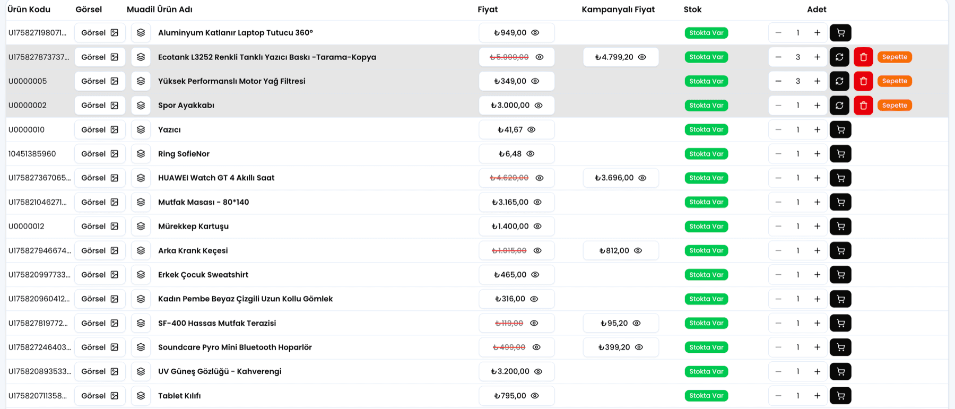Add Aluminyum Katlanır Laptop Tutucu to cart
The image size is (955, 409).
(x=840, y=33)
